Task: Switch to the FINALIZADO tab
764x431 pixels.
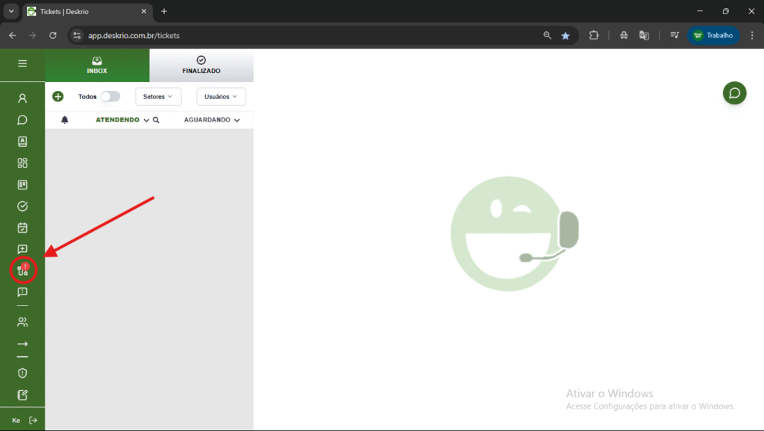Action: pyautogui.click(x=201, y=66)
